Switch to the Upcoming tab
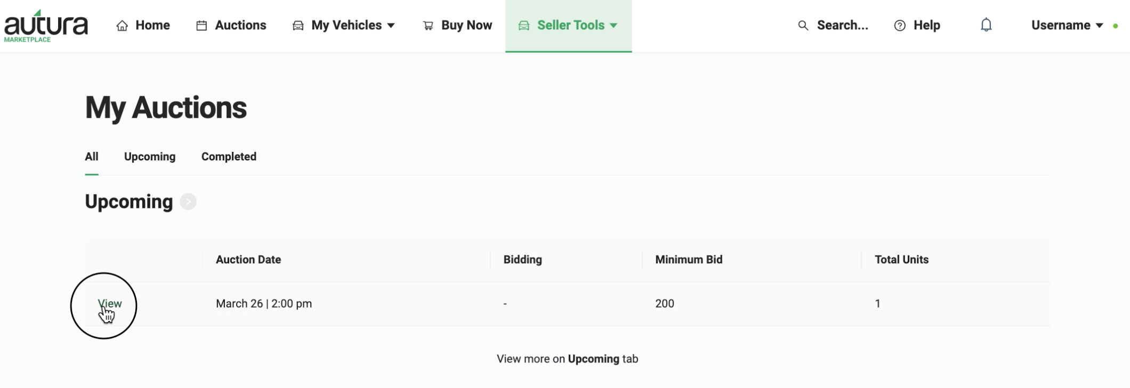 tap(150, 157)
